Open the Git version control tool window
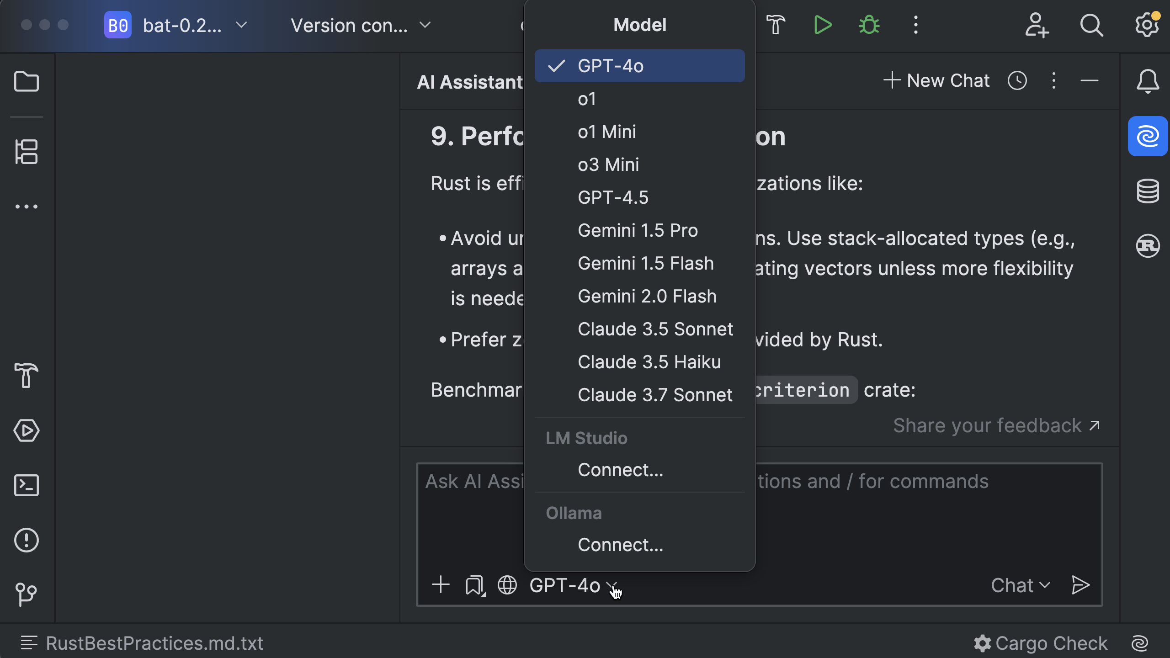 (x=27, y=594)
